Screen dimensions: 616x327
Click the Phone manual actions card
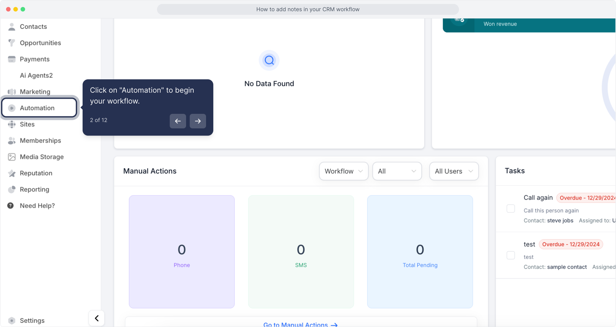point(182,252)
